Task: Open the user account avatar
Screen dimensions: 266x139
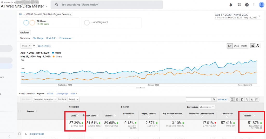Action: tap(261, 5)
